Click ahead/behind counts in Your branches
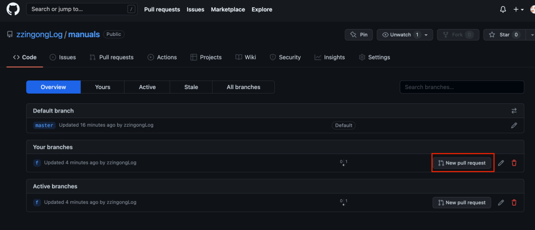 click(344, 163)
